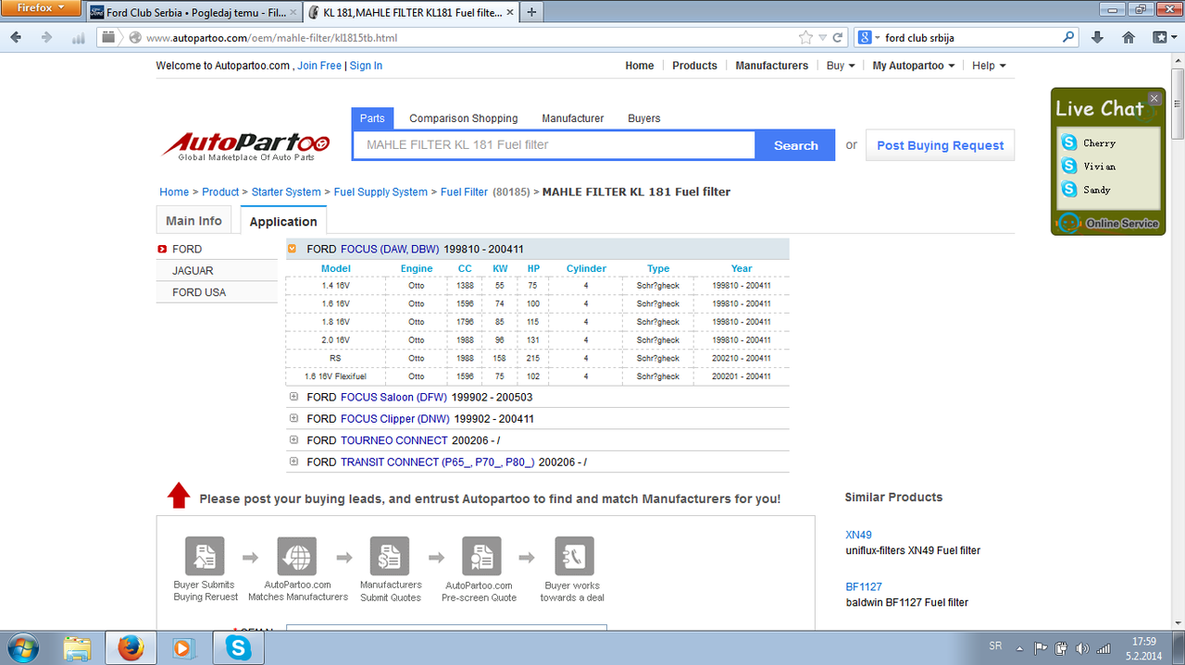1185x665 pixels.
Task: Chat with Cherry via Skype icon
Action: pyautogui.click(x=1069, y=142)
